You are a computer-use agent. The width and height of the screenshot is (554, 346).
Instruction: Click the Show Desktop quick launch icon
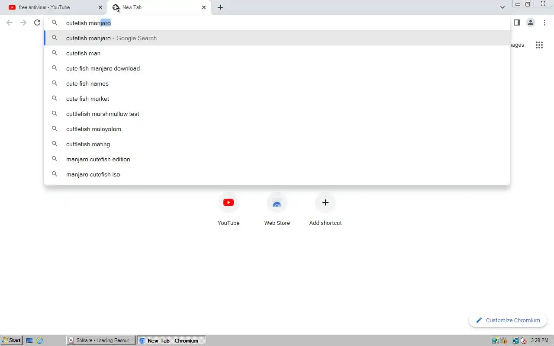tap(29, 340)
